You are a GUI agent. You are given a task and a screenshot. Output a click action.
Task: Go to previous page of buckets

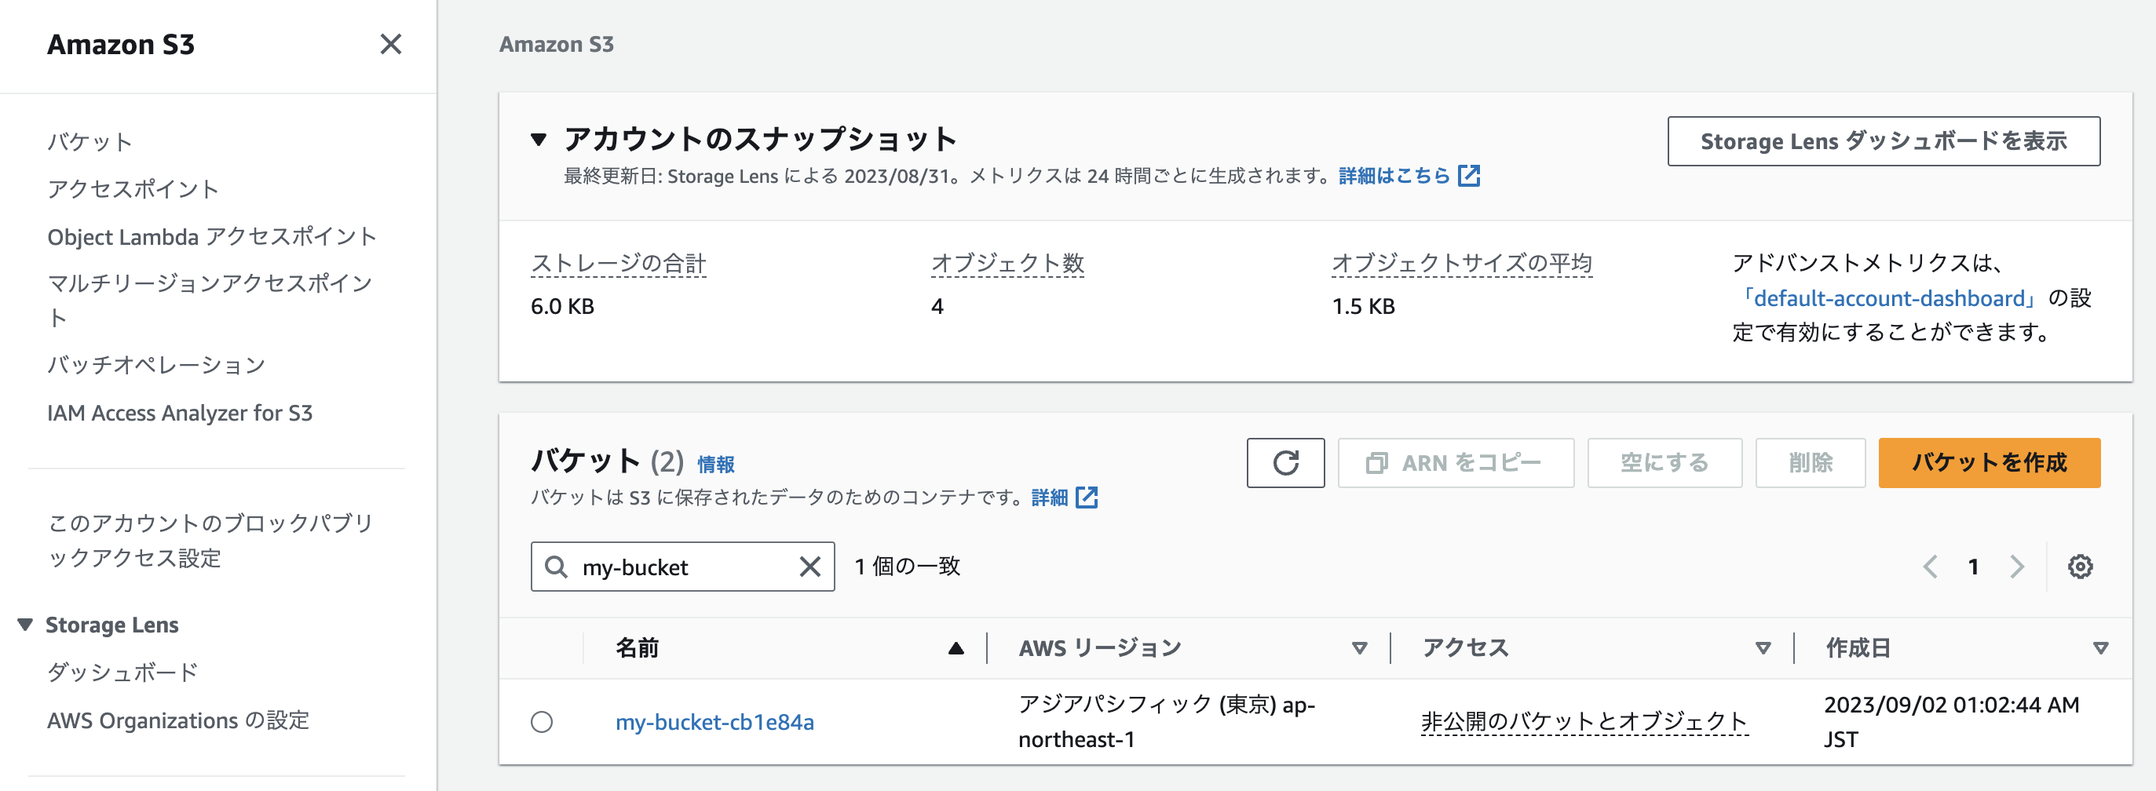coord(1929,567)
